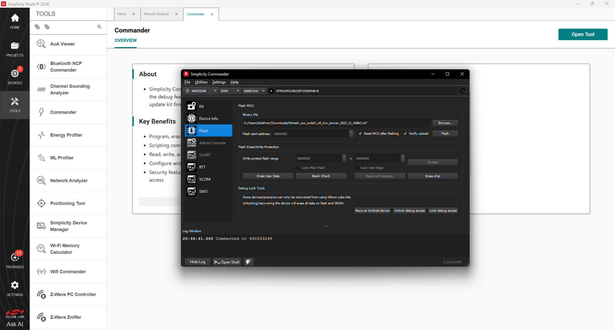Open the Z-Wave Zniffer tool
This screenshot has width=615, height=330.
tap(68, 317)
